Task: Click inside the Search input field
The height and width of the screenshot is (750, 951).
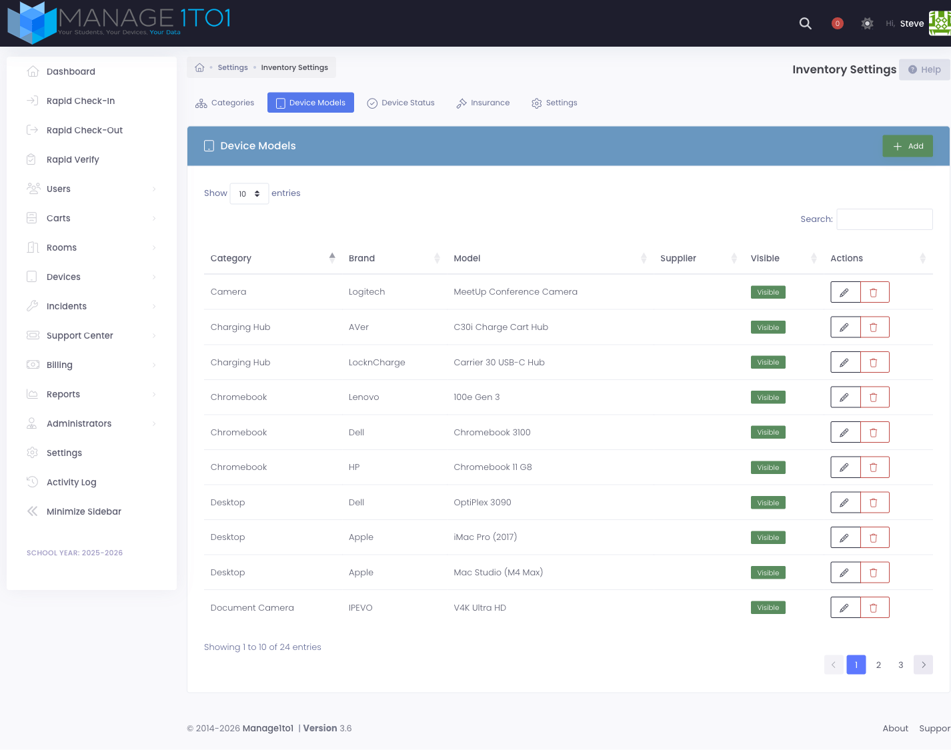Action: click(x=884, y=219)
